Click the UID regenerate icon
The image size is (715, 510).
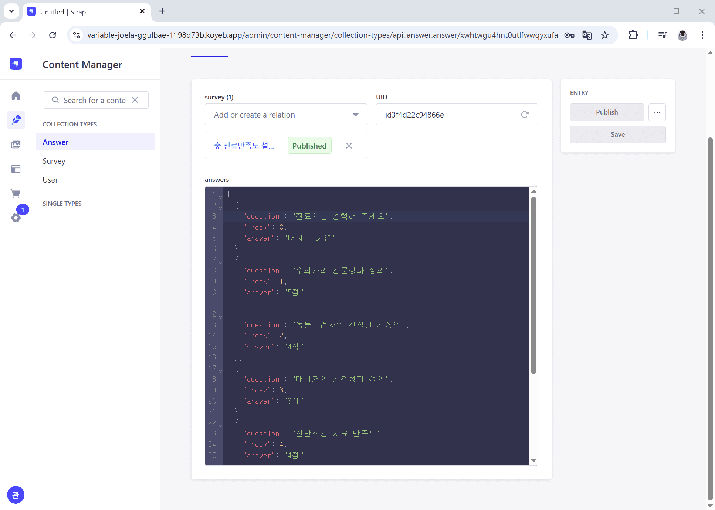(525, 115)
